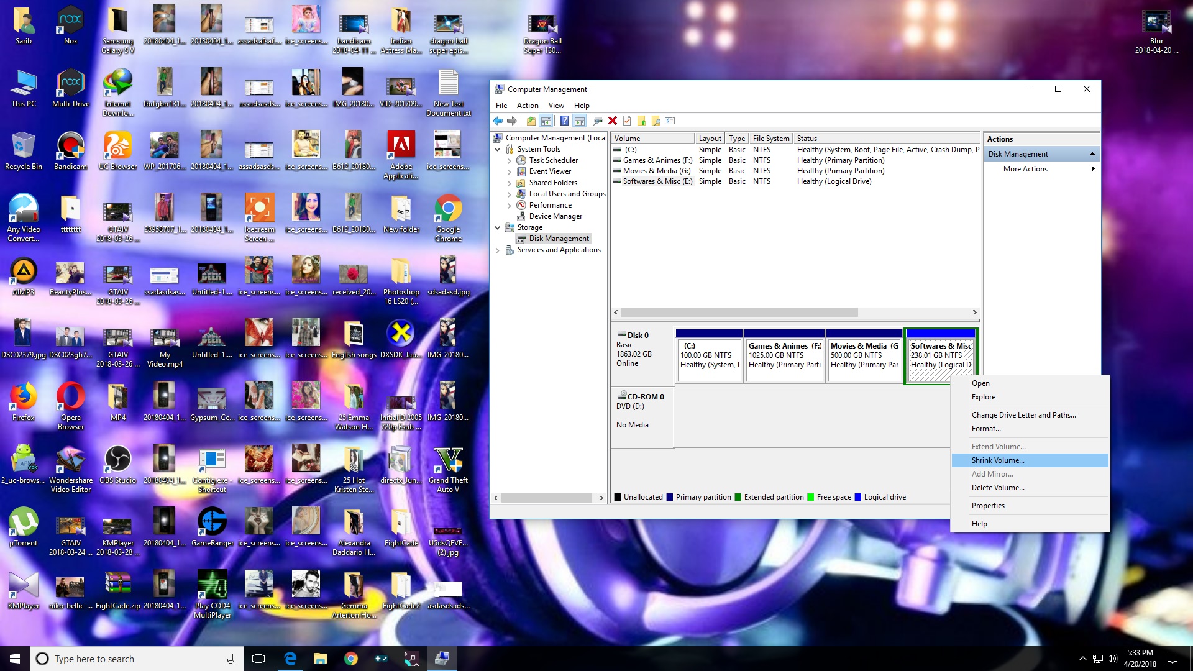Click the blue Help question mark icon
Image resolution: width=1193 pixels, height=671 pixels.
coord(564,121)
